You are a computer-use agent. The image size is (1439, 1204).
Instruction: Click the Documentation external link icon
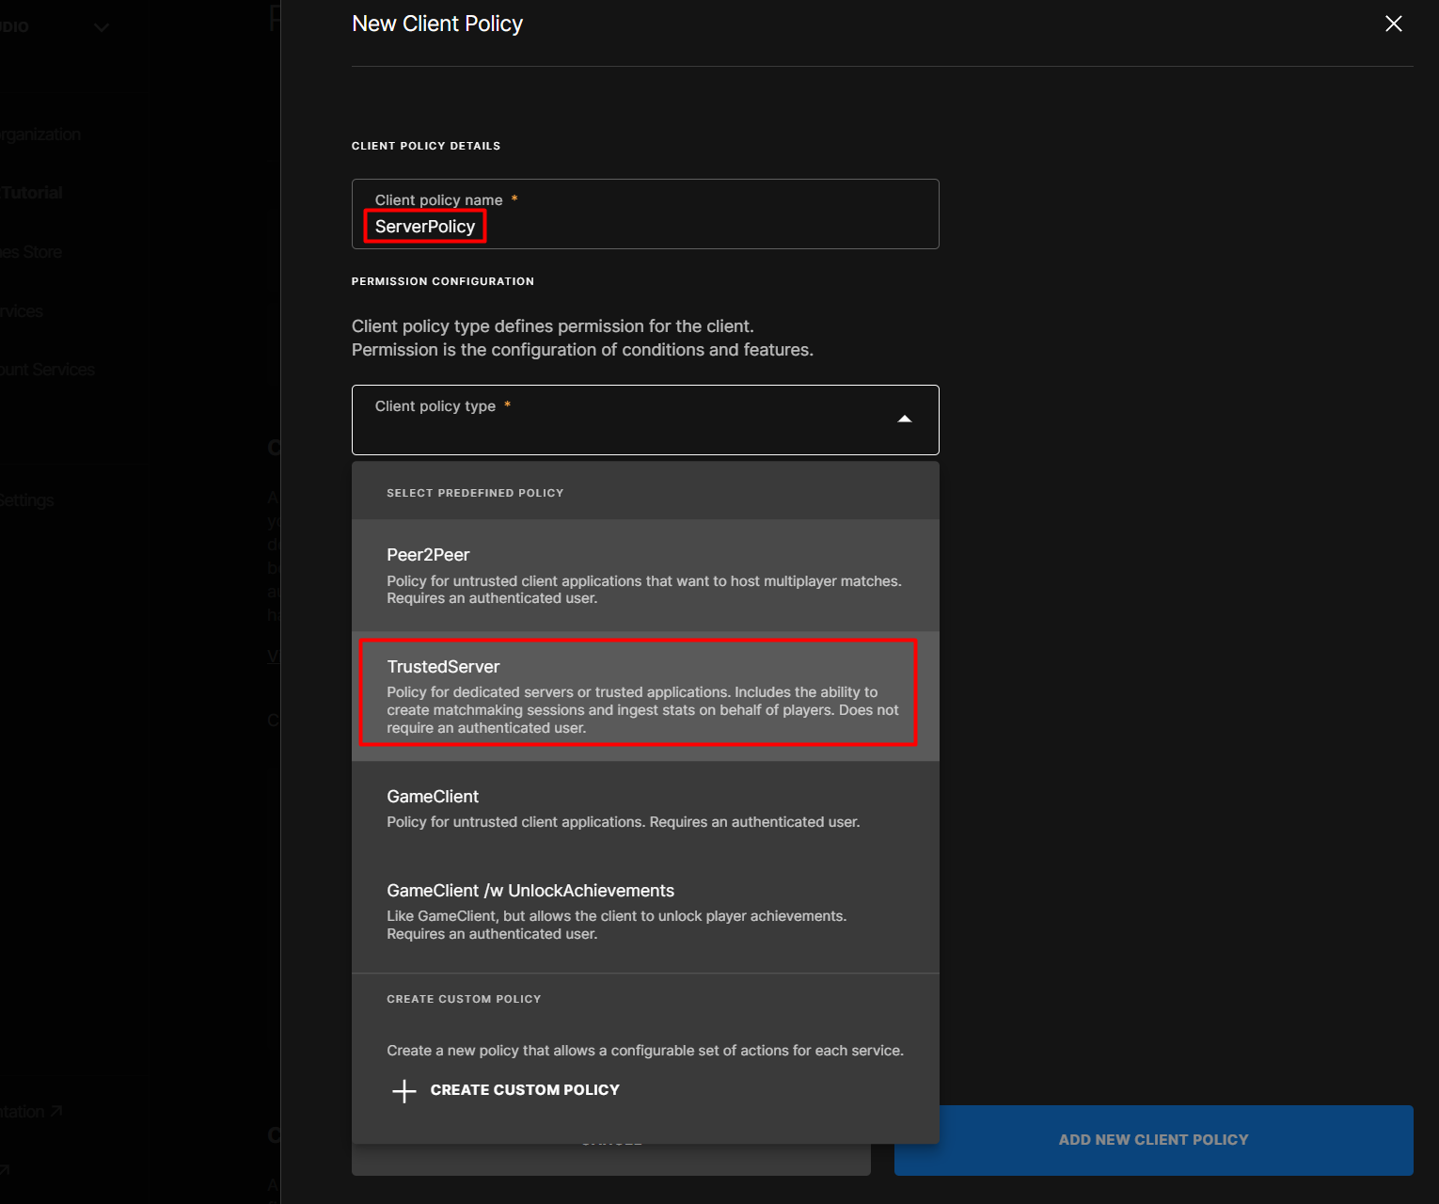[x=56, y=1111]
